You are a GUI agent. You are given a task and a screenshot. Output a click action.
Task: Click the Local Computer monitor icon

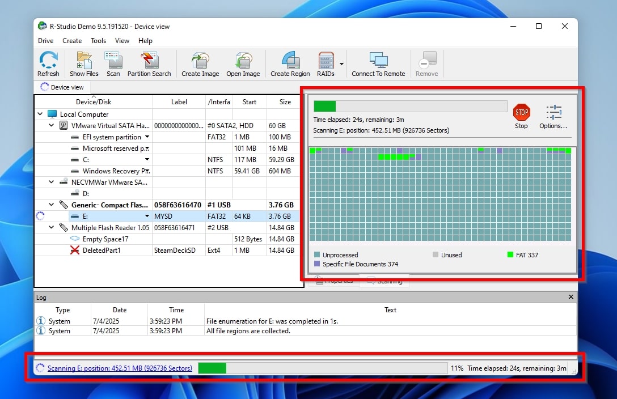tap(52, 114)
